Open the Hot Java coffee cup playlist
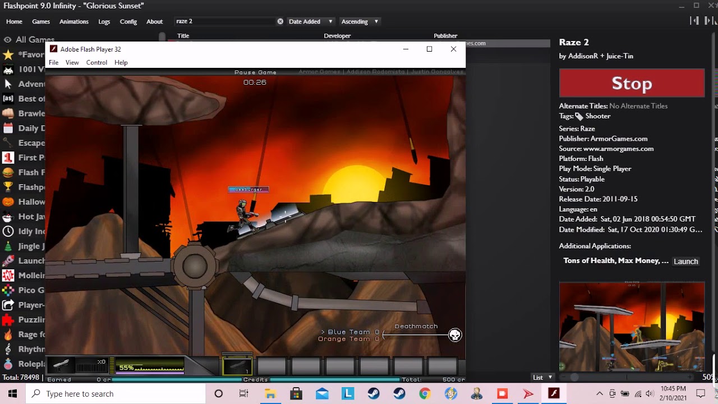The height and width of the screenshot is (404, 718). pos(8,217)
